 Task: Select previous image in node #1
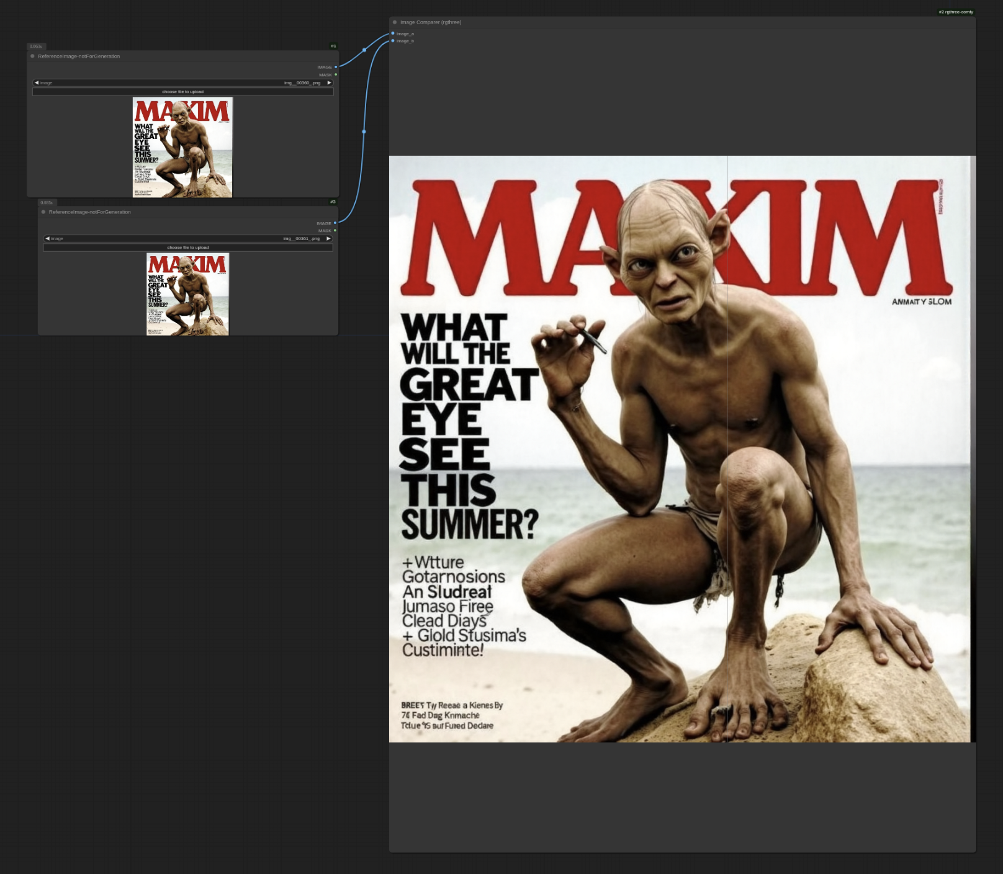(x=37, y=82)
